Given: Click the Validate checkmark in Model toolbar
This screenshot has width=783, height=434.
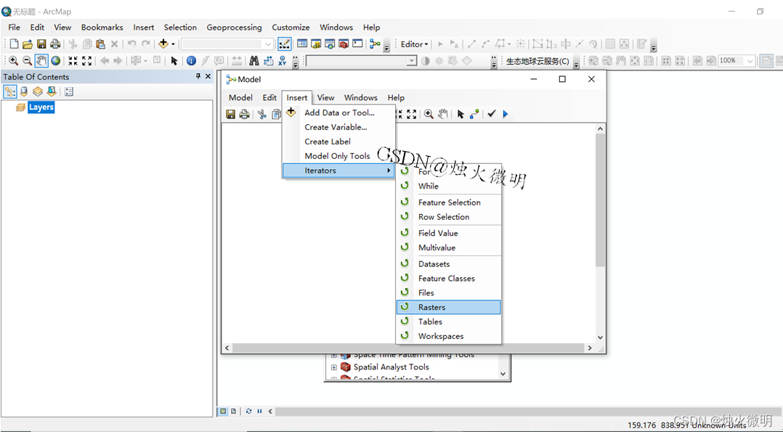Looking at the screenshot, I should pyautogui.click(x=491, y=114).
